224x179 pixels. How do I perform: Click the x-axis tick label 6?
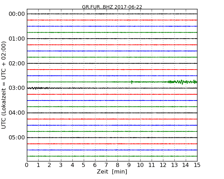click(x=95, y=165)
